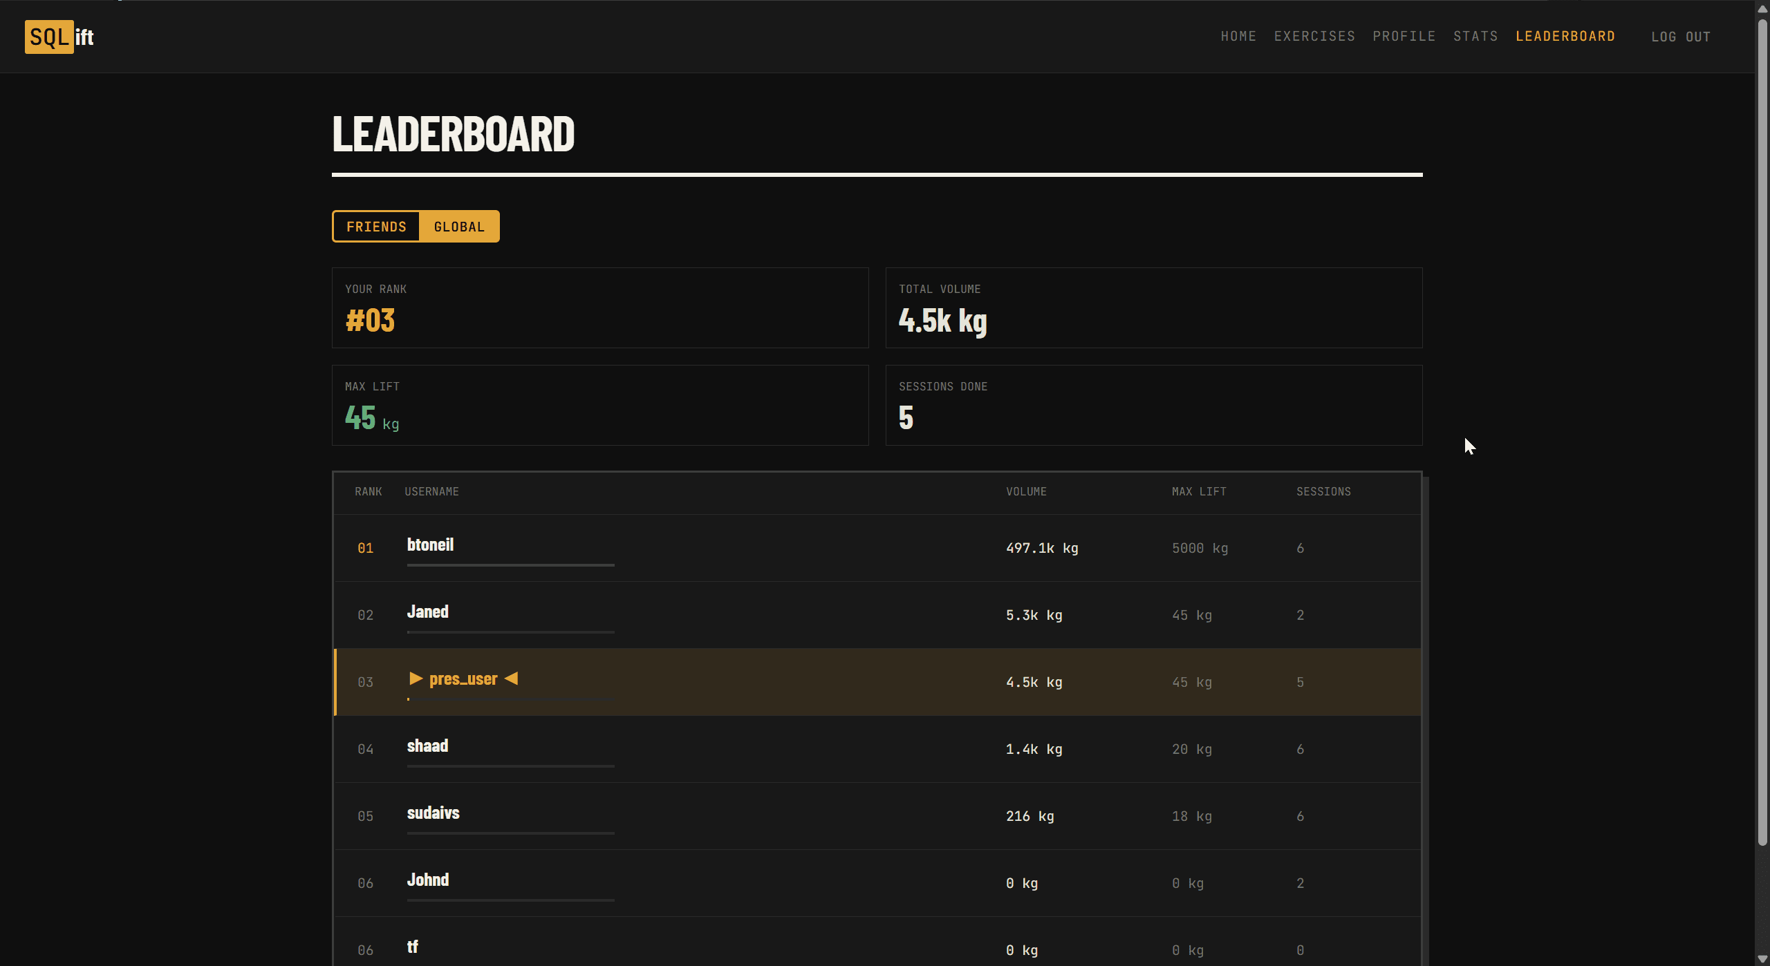
Task: Click the Sessions Done card
Action: 1154,405
